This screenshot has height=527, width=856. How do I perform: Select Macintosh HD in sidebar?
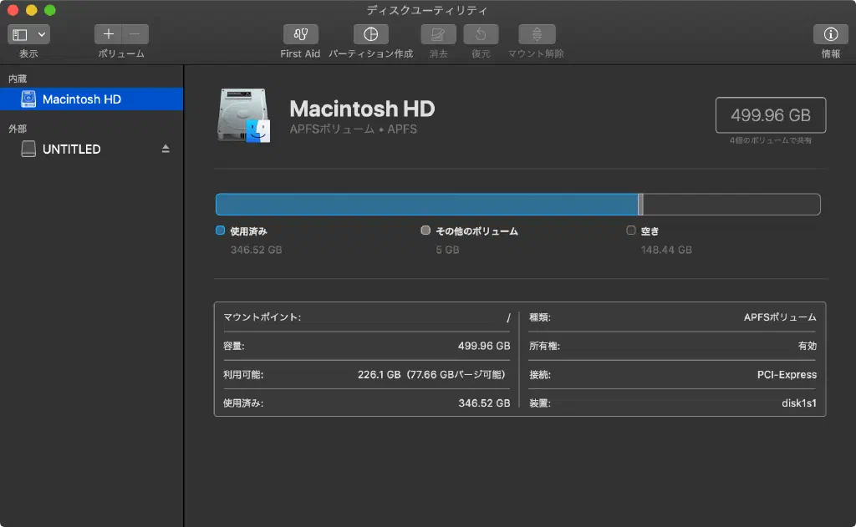point(82,99)
